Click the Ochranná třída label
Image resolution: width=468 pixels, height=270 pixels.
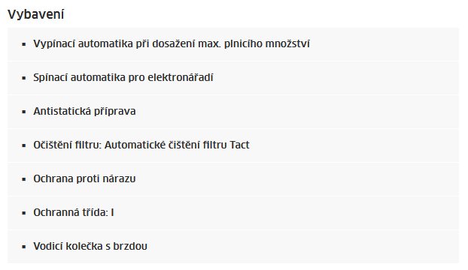click(71, 212)
